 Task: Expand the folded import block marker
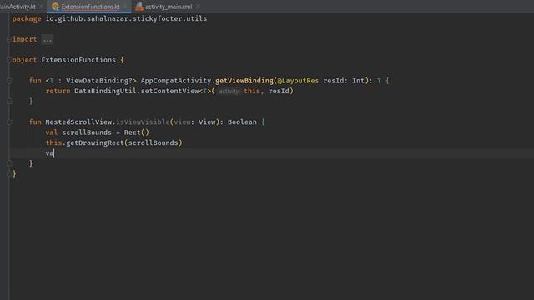click(9, 39)
